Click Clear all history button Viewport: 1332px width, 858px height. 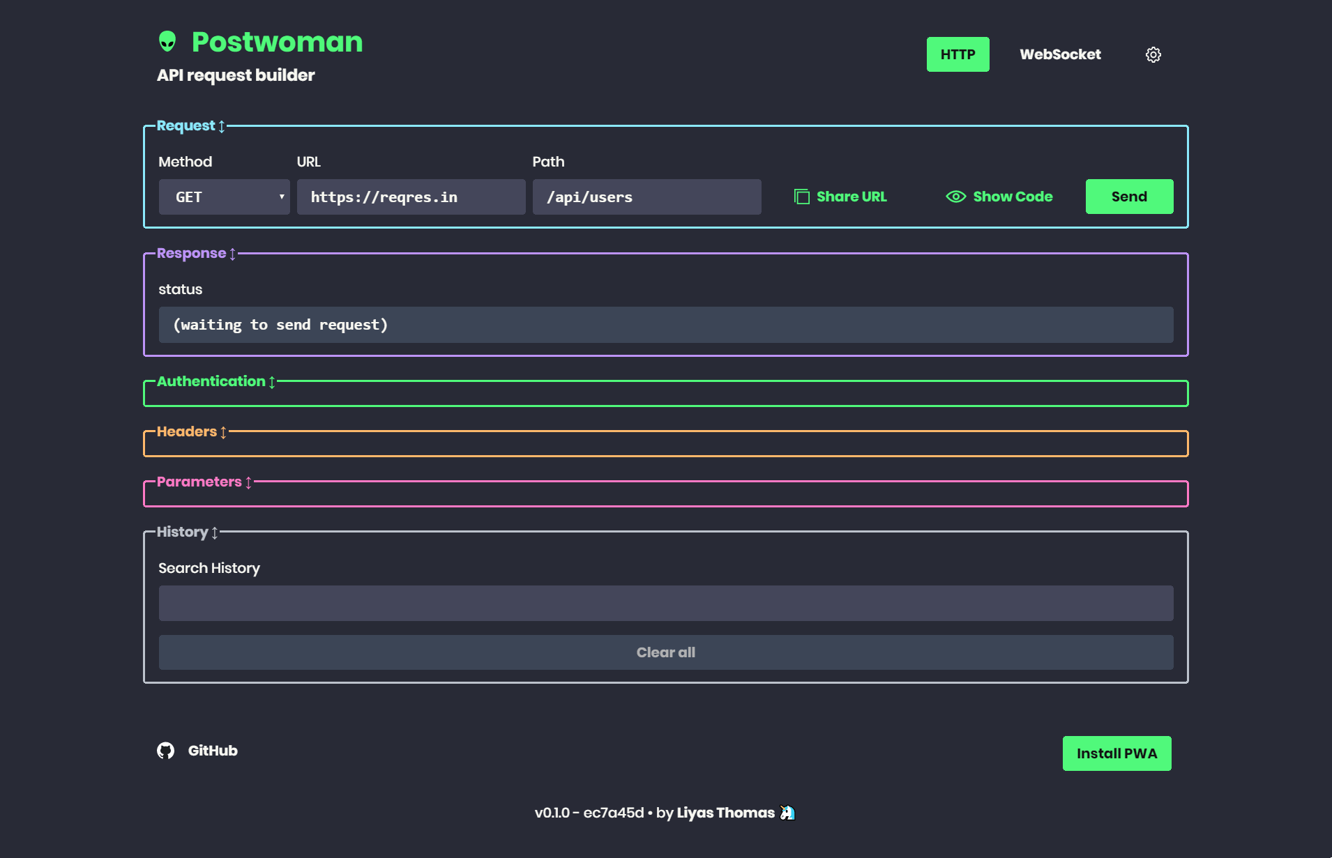point(665,652)
